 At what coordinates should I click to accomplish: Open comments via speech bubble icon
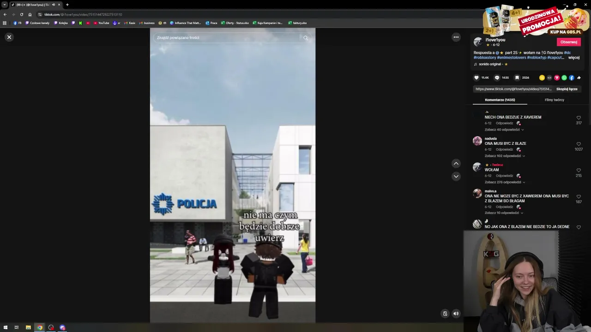pos(497,77)
